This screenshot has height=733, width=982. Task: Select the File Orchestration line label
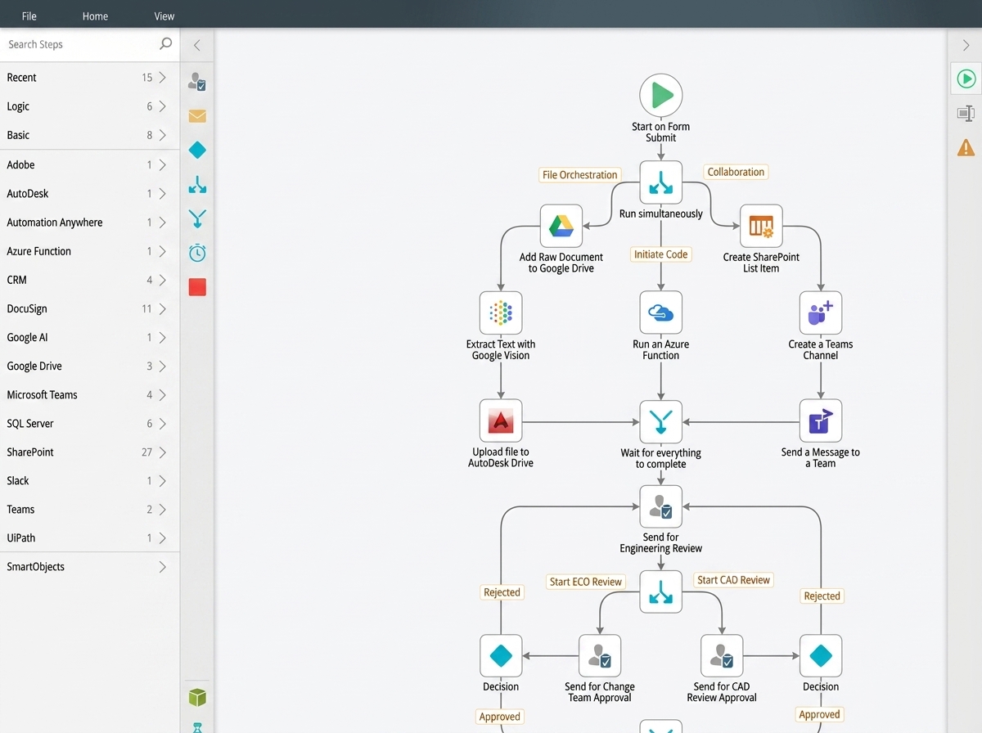point(580,175)
